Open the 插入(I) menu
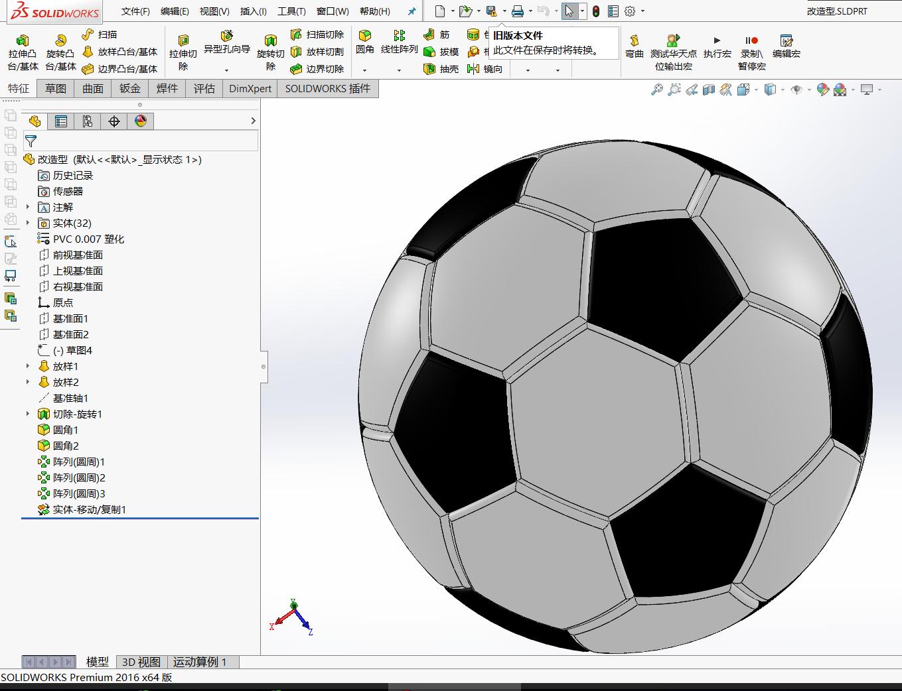Image resolution: width=902 pixels, height=691 pixels. (x=254, y=11)
